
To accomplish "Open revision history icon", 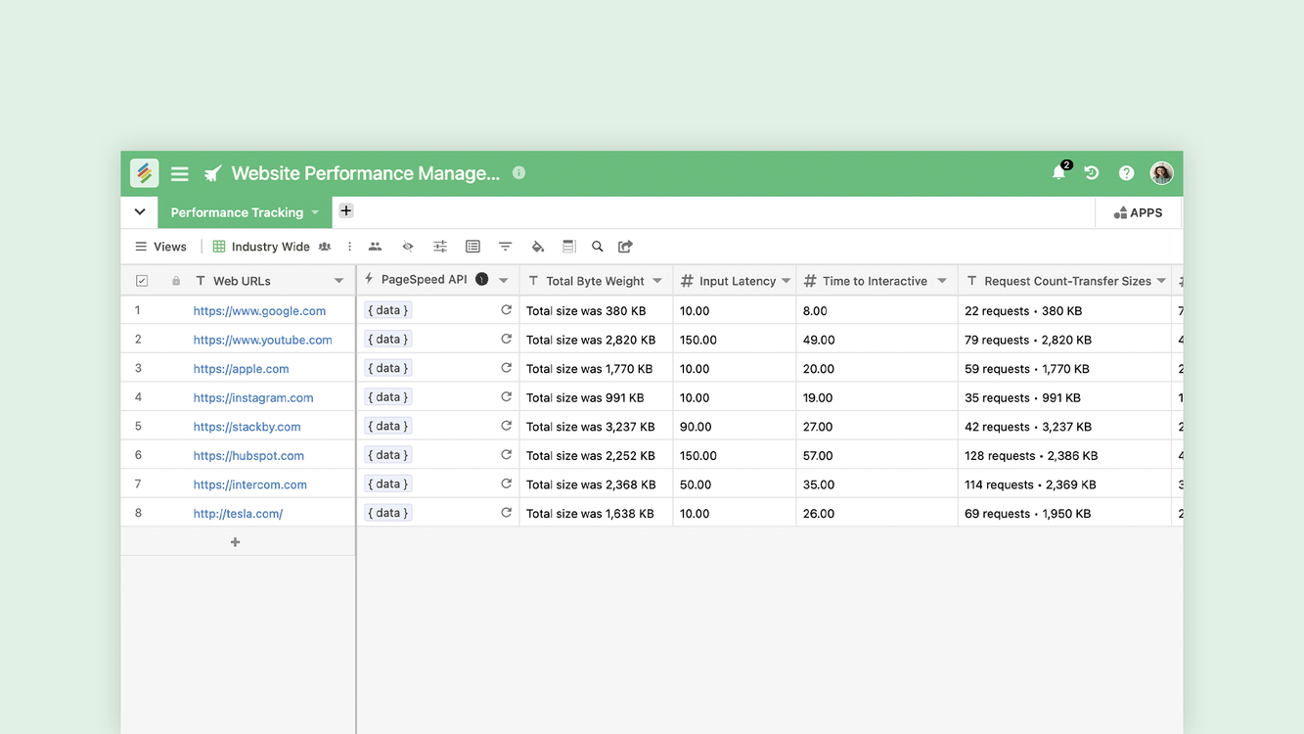I will click(1092, 173).
